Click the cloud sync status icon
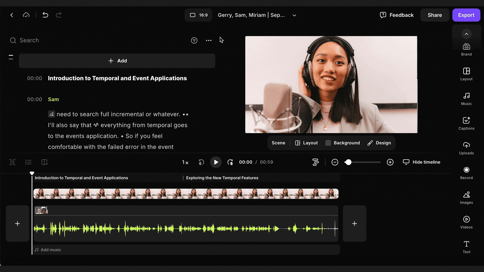 (x=26, y=15)
